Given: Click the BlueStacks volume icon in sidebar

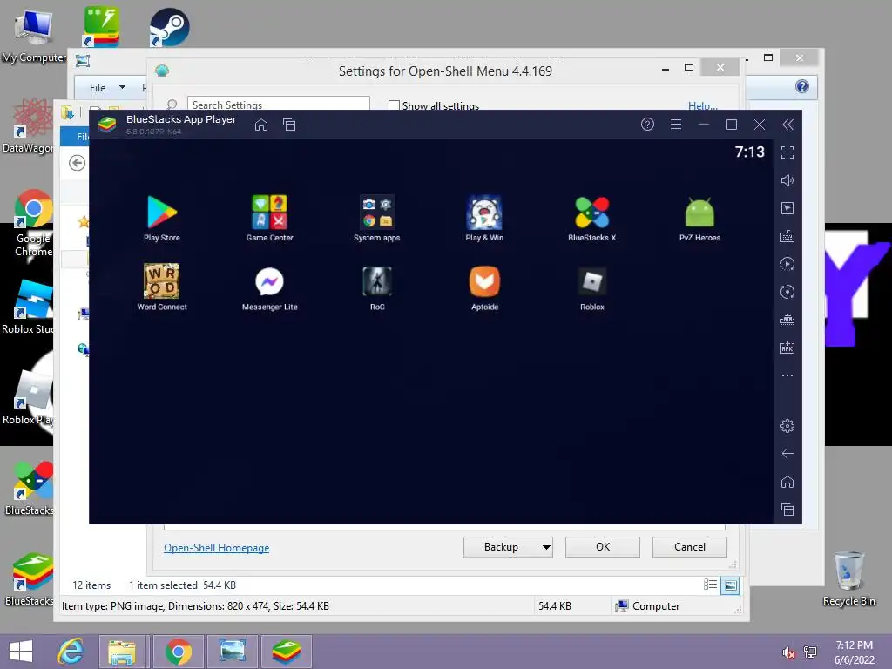Looking at the screenshot, I should [x=787, y=180].
